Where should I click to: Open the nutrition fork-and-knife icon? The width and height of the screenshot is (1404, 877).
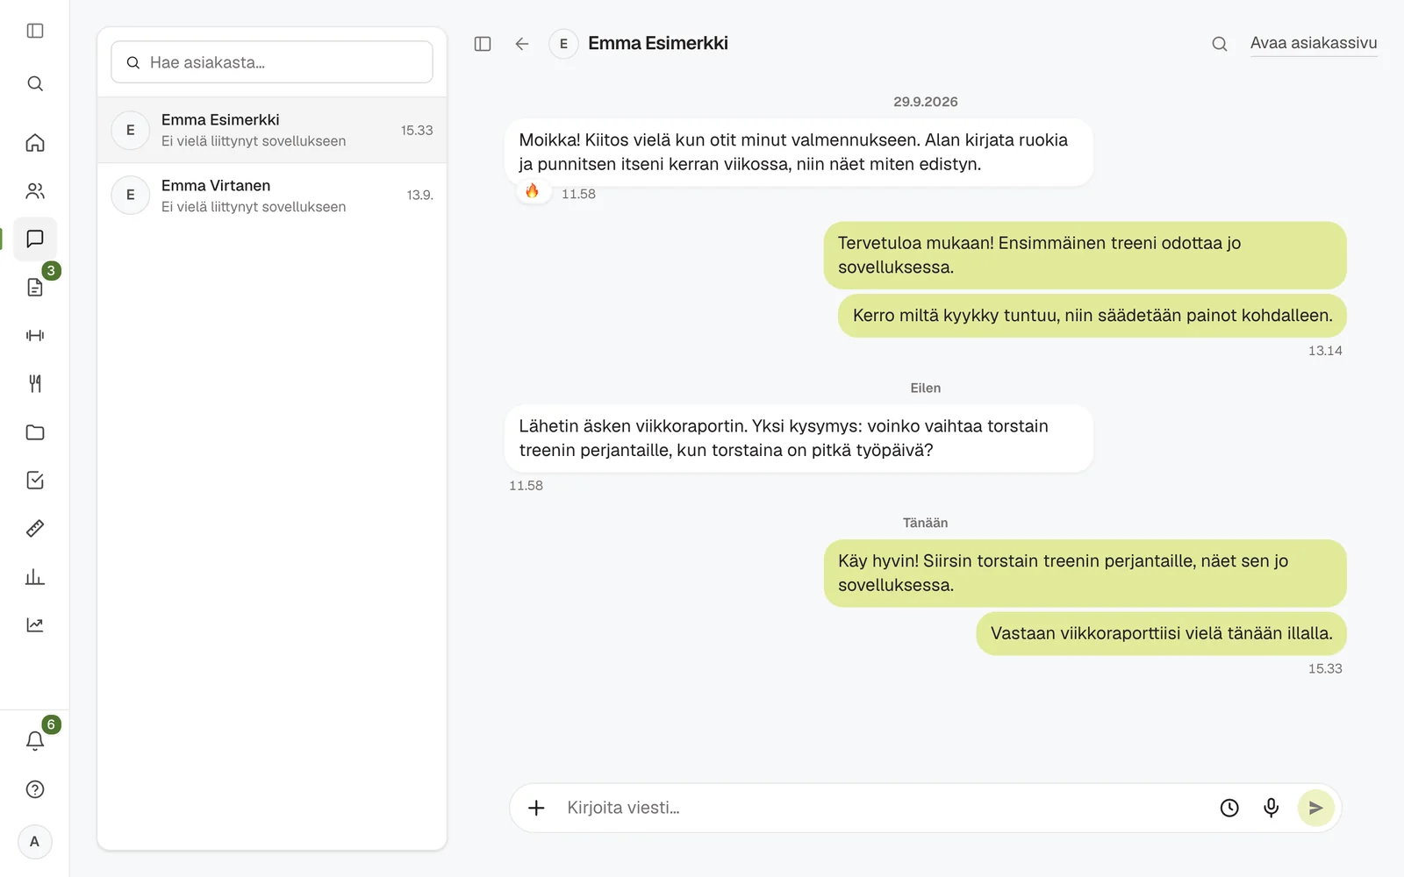(35, 383)
